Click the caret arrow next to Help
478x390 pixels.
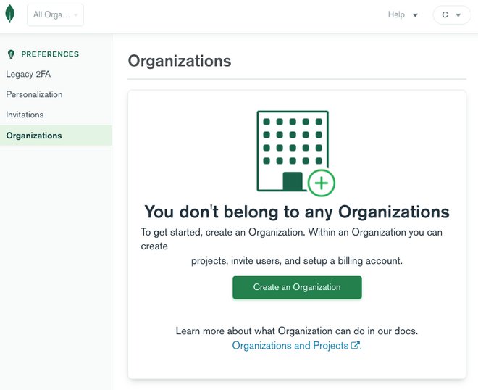click(415, 15)
